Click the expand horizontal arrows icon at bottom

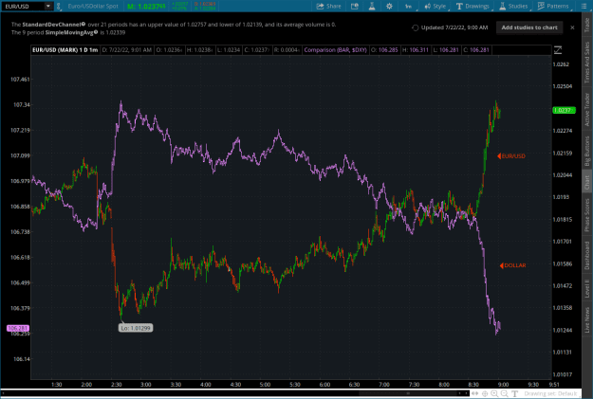tap(475, 393)
